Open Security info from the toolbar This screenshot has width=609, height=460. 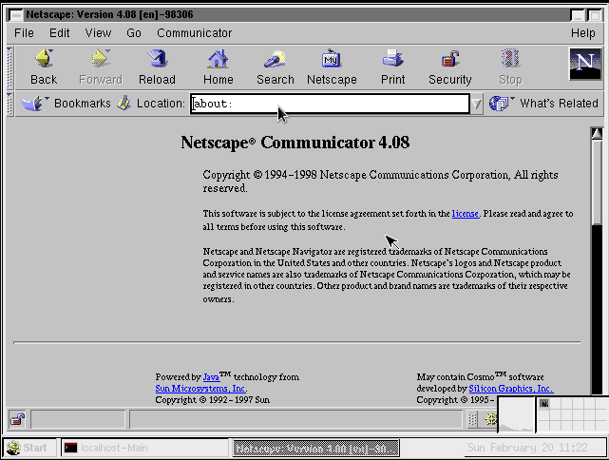pos(449,67)
